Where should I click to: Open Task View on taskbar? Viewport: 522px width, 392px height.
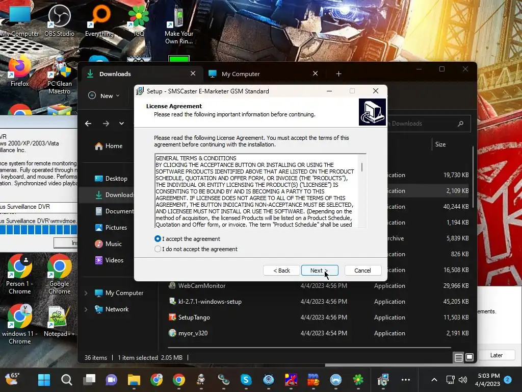[x=89, y=380]
